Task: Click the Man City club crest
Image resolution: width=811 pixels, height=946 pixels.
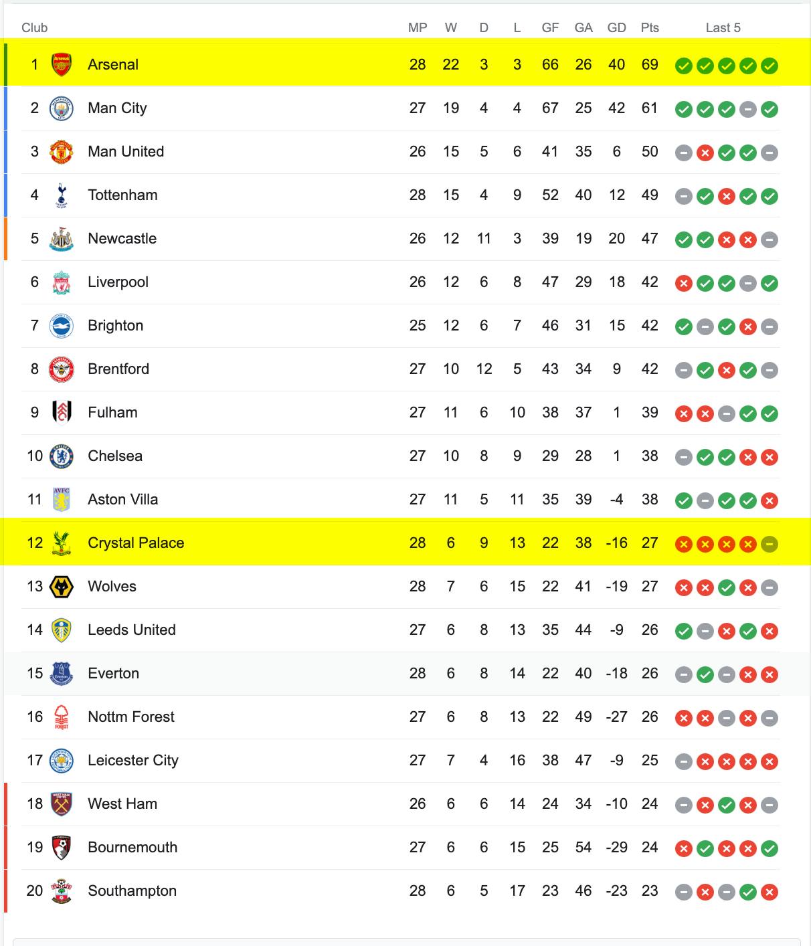Action: click(62, 108)
